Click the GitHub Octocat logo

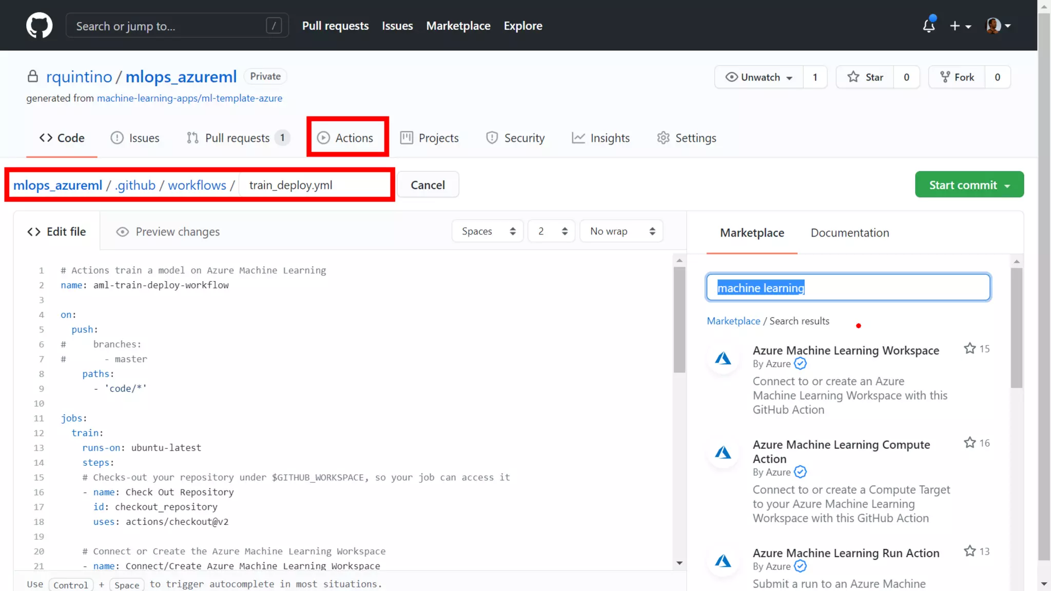[40, 25]
